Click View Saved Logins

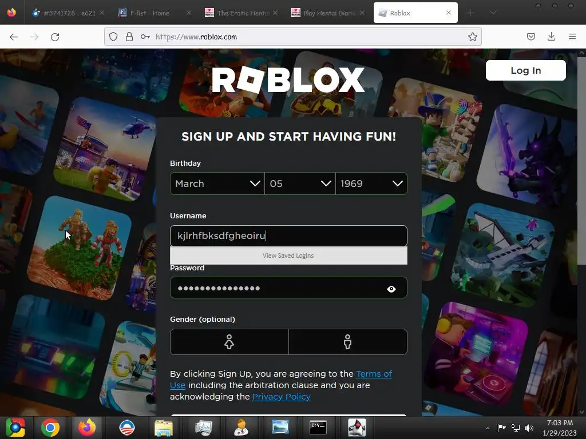(x=288, y=256)
